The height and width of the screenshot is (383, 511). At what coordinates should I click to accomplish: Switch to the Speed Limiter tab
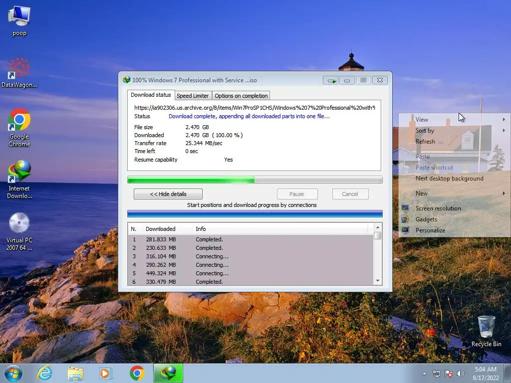(193, 96)
